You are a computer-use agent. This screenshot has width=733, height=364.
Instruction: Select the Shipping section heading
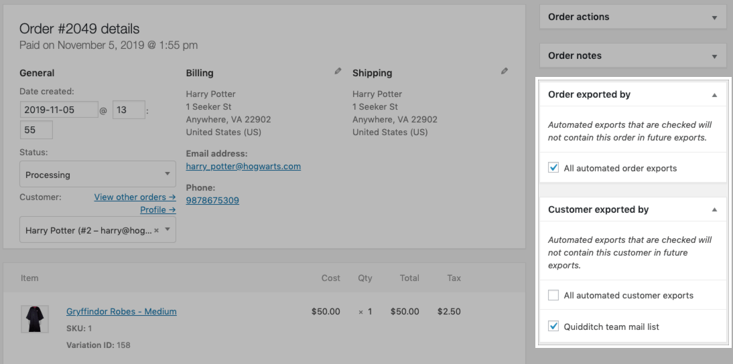(x=372, y=73)
